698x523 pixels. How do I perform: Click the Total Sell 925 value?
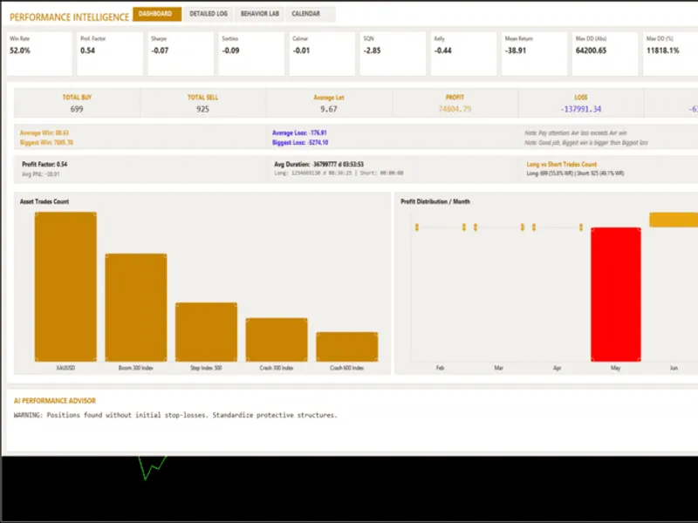[202, 109]
